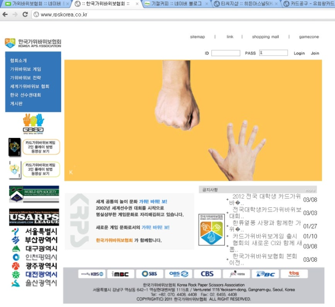Click the Join button
This screenshot has height=307, width=335.
[315, 53]
